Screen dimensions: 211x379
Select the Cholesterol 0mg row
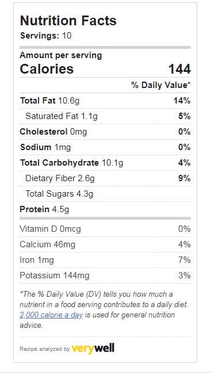[x=105, y=132]
